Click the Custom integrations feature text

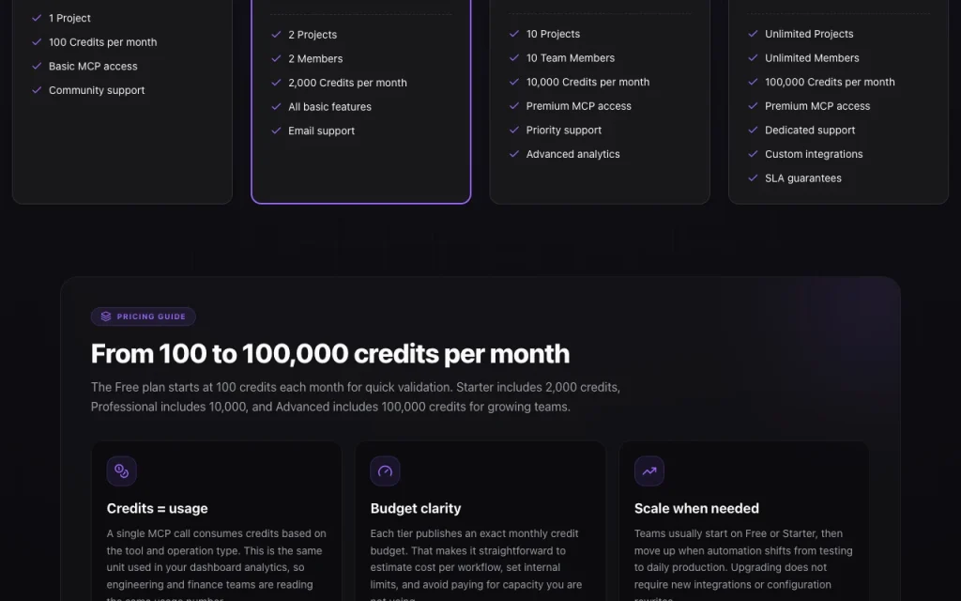click(814, 154)
